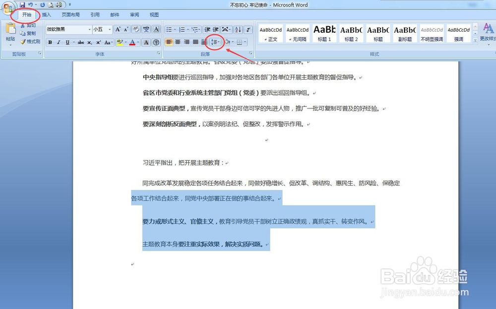Apply the 标题 1 style

pyautogui.click(x=324, y=33)
